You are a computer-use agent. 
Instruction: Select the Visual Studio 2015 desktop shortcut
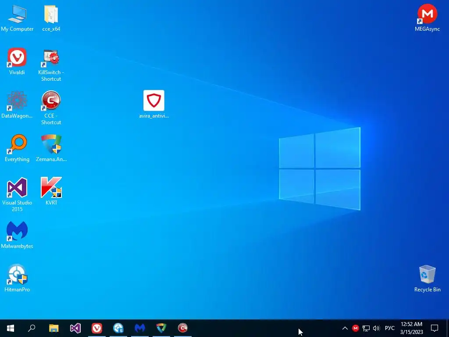click(x=17, y=195)
